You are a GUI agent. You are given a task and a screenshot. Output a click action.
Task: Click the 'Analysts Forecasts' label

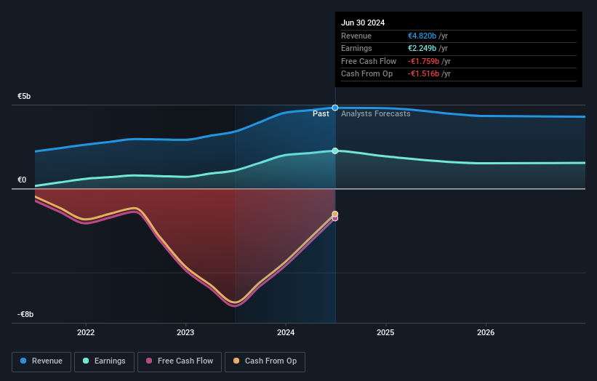[x=376, y=114]
